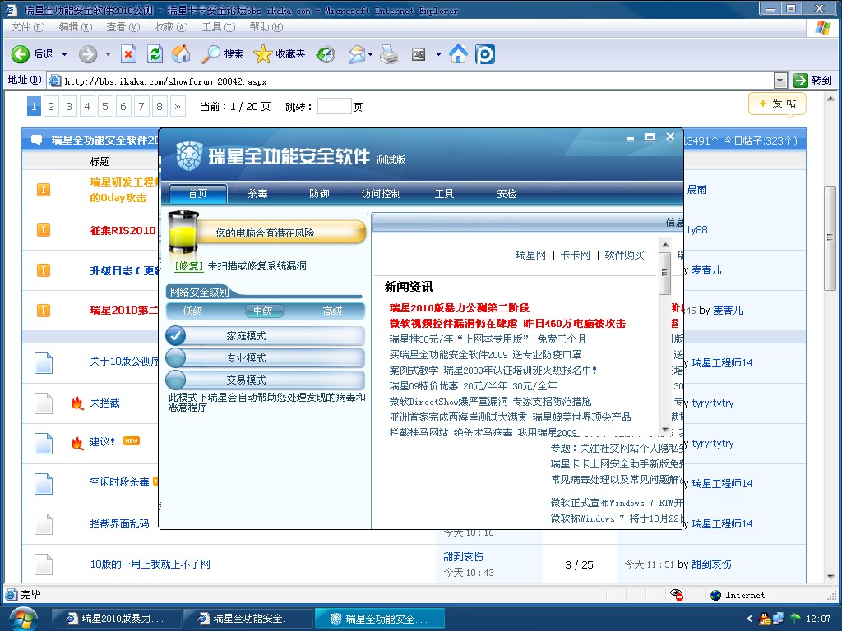
Task: Open dropdown arrow after the printer-side toolbar icon
Action: pos(438,54)
